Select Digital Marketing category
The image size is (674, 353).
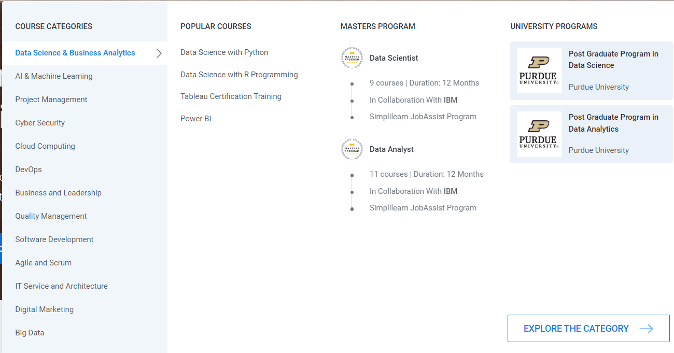click(45, 309)
